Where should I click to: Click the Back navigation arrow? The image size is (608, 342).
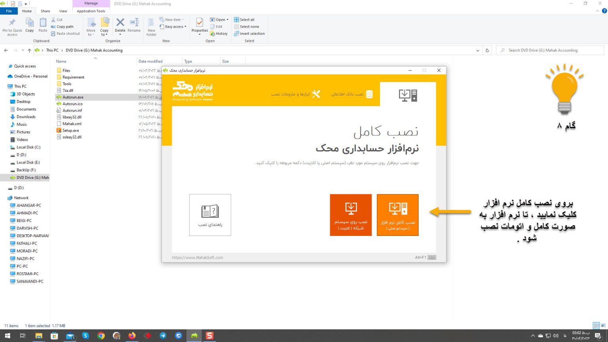(6, 50)
